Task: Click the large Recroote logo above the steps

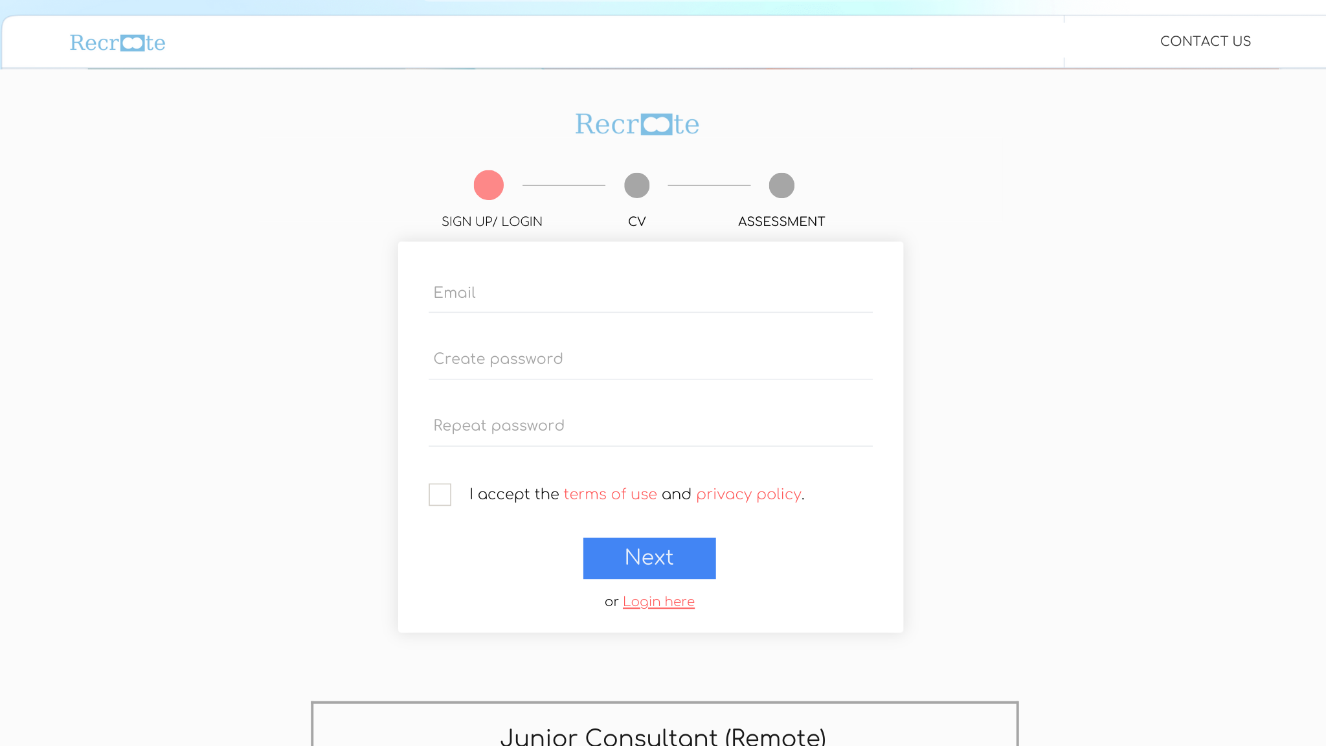Action: (637, 124)
